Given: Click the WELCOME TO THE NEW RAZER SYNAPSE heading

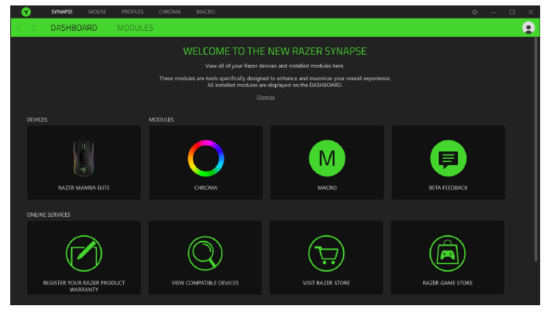Looking at the screenshot, I should [275, 51].
